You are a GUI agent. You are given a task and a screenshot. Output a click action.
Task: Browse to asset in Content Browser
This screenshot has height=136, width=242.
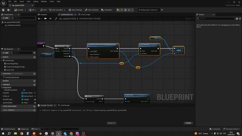click(x=9, y=10)
